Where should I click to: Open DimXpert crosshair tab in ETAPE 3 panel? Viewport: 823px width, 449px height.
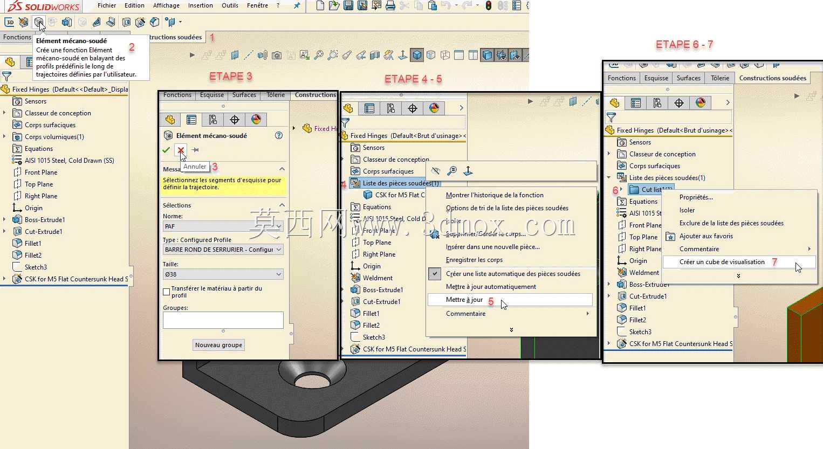pyautogui.click(x=235, y=120)
